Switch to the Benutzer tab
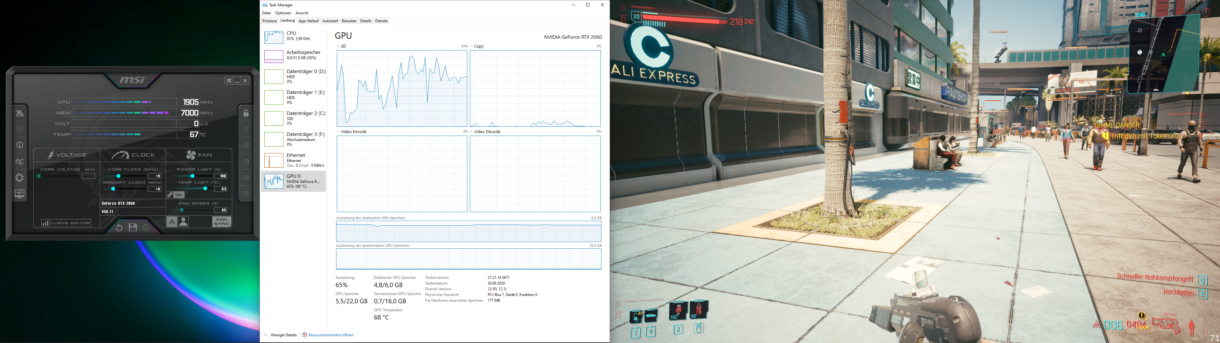Image resolution: width=1220 pixels, height=343 pixels. pos(349,21)
